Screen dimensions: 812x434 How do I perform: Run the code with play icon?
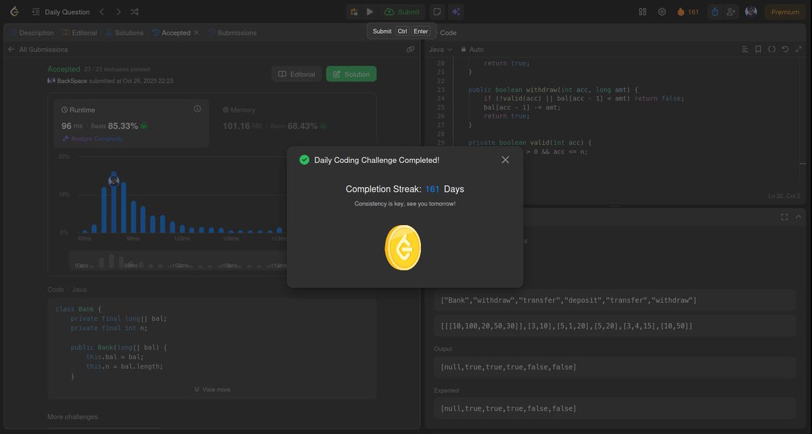click(369, 11)
